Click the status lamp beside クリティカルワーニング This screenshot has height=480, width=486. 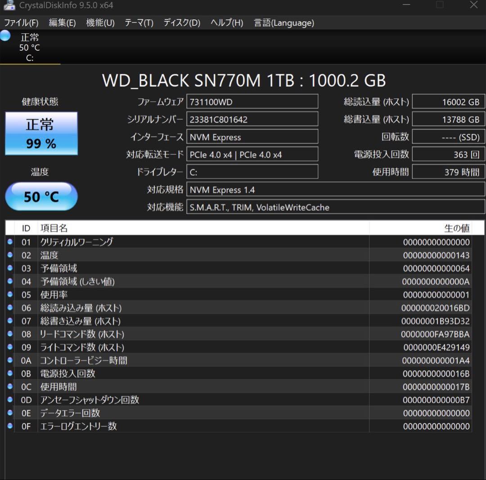pyautogui.click(x=11, y=242)
